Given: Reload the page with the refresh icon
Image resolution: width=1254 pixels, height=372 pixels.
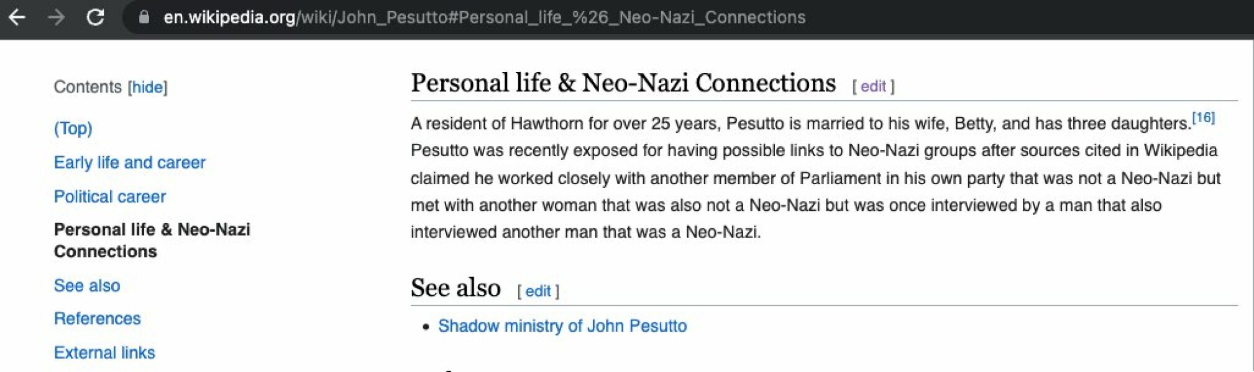Looking at the screenshot, I should point(95,17).
